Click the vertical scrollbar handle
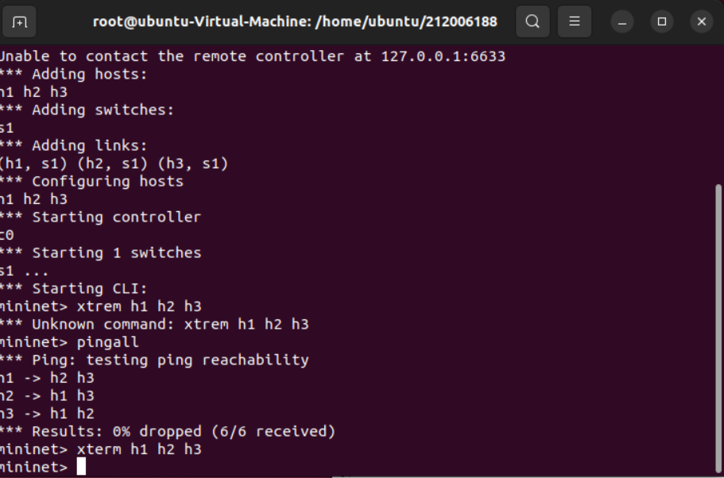The height and width of the screenshot is (478, 724). pos(718,330)
